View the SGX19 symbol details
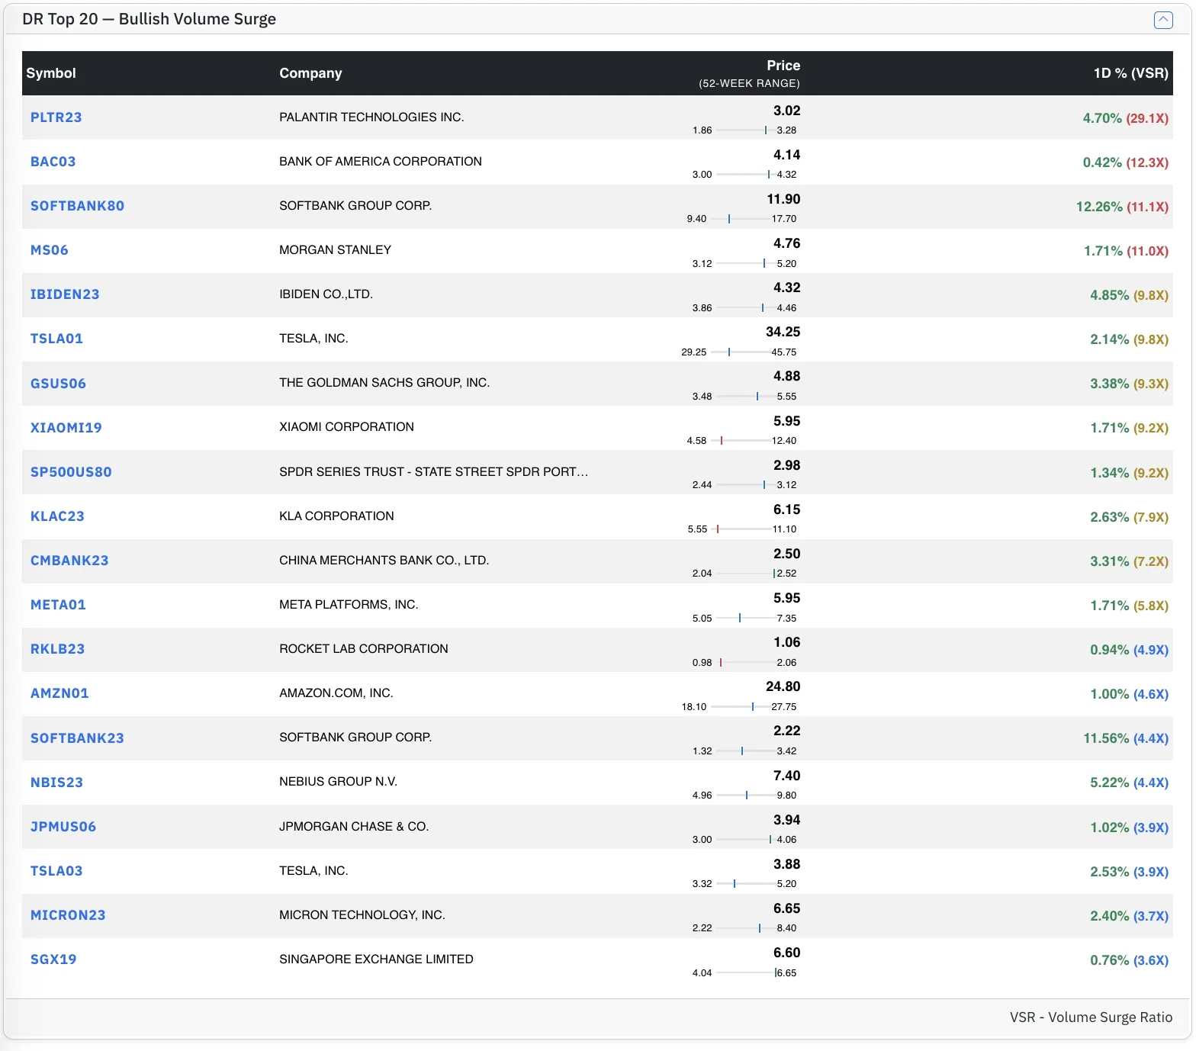This screenshot has height=1051, width=1196. click(x=53, y=959)
